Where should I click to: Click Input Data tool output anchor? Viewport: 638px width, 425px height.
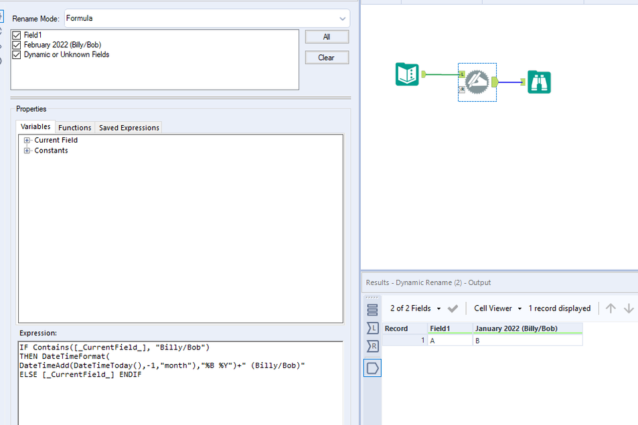[424, 74]
